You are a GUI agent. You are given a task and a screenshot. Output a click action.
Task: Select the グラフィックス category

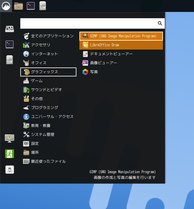[48, 72]
